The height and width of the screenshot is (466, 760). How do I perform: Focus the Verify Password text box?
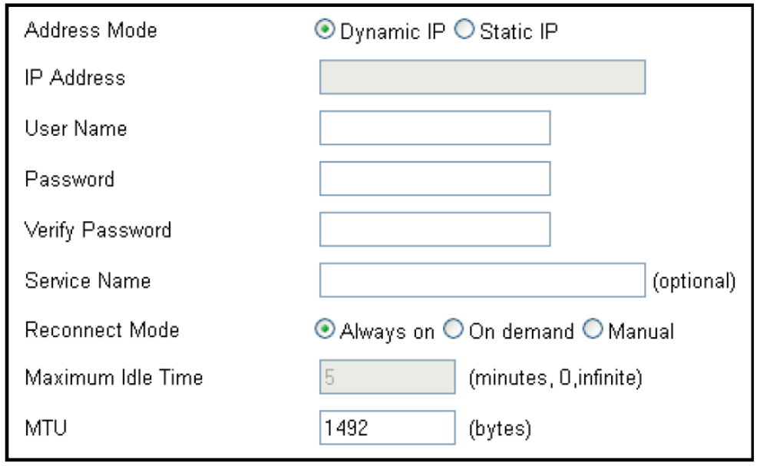435,230
